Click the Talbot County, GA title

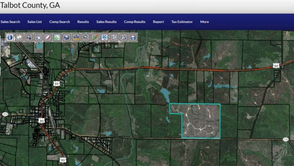point(30,5)
